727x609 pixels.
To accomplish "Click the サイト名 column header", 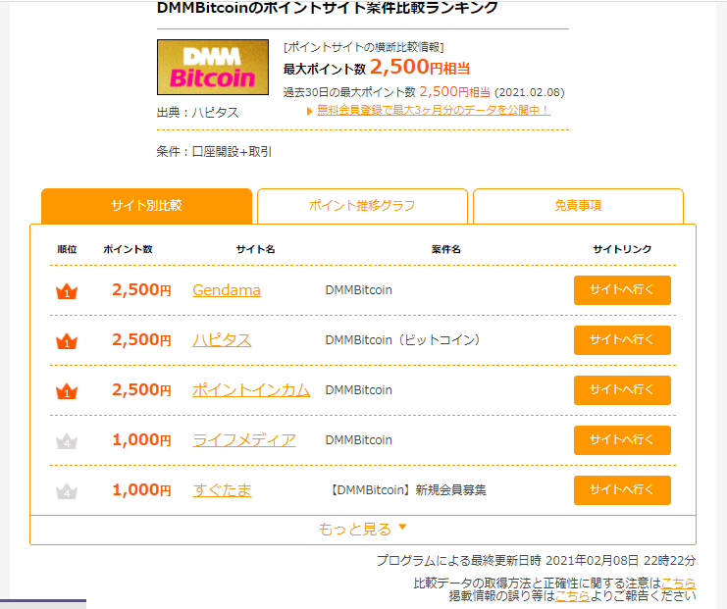I will coord(255,249).
